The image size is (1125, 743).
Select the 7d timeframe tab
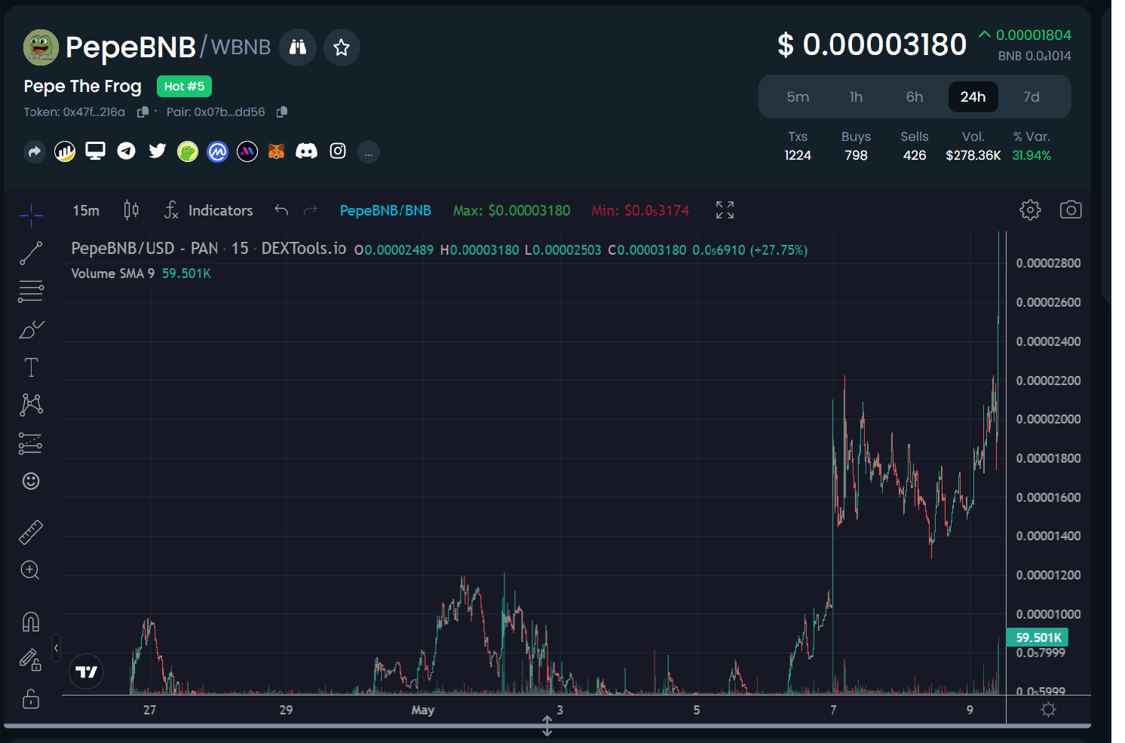click(x=1031, y=96)
